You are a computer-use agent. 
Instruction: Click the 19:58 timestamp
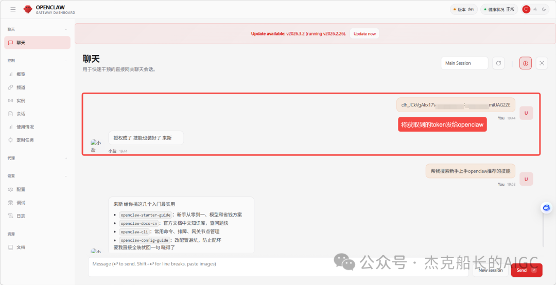coord(511,184)
